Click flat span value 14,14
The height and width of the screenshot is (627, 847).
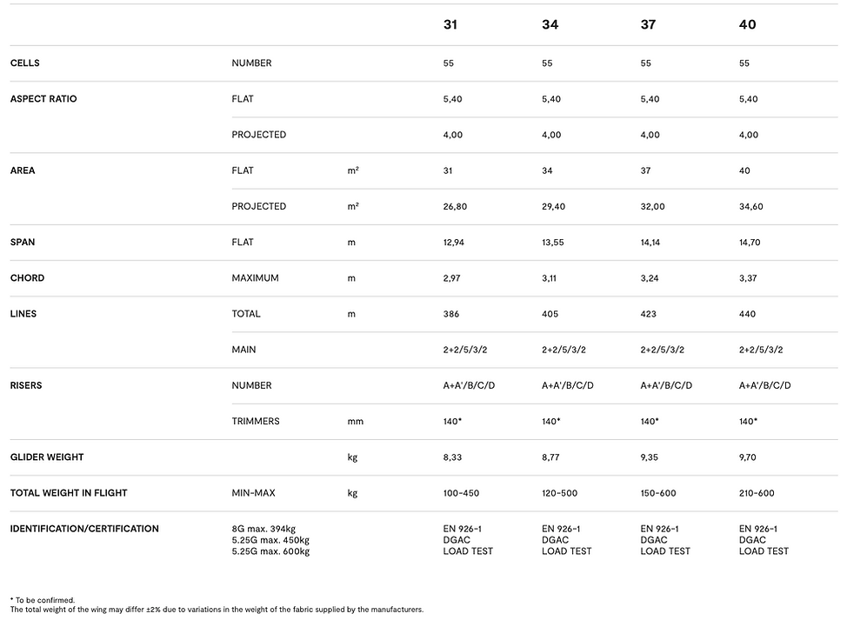650,243
